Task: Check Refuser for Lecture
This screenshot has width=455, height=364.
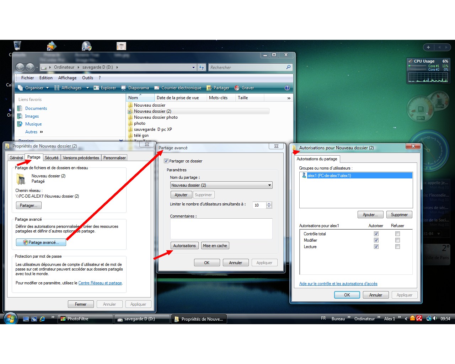Action: (397, 247)
